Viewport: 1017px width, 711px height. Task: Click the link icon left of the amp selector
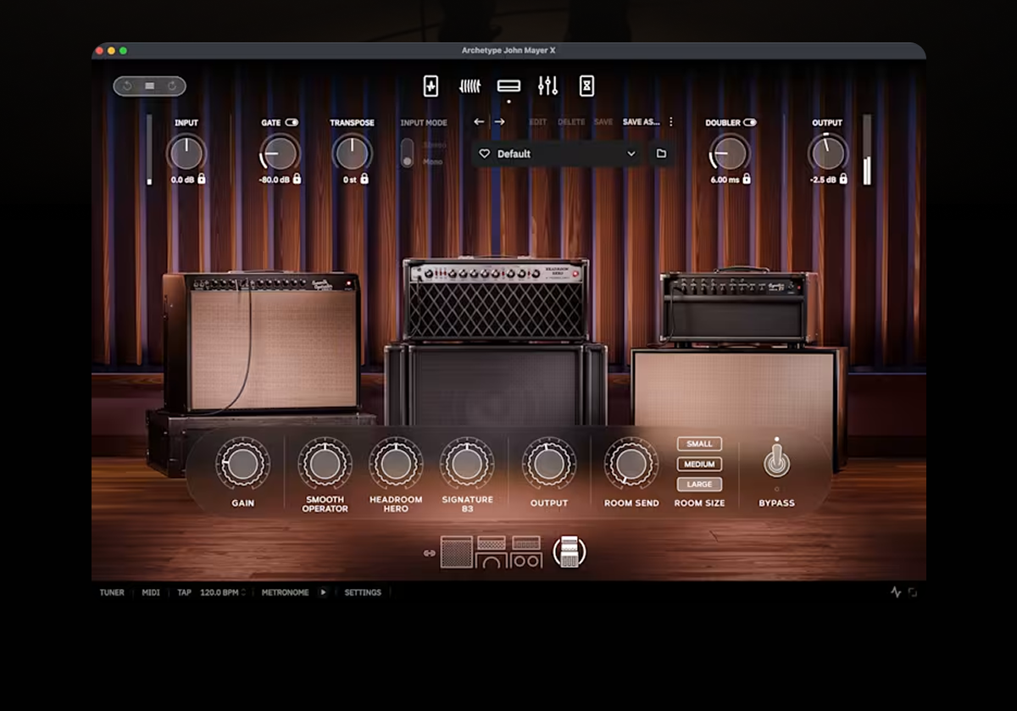click(429, 553)
